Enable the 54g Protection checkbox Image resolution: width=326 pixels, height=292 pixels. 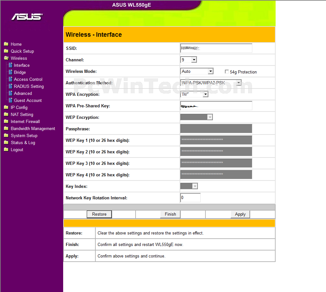pyautogui.click(x=226, y=72)
